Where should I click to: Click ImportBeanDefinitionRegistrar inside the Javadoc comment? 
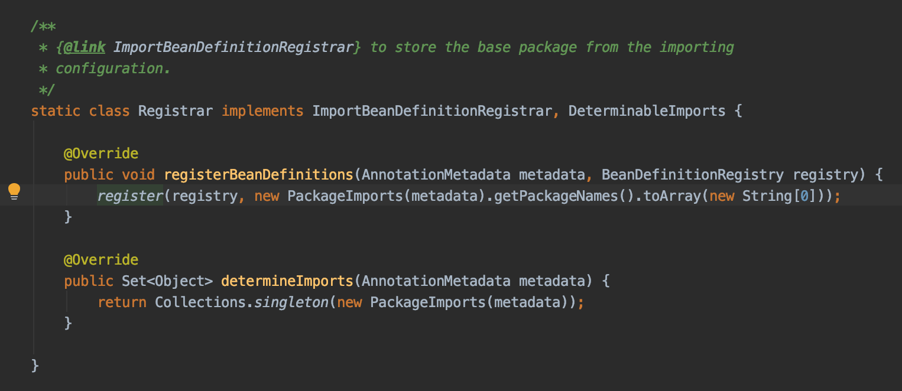point(233,47)
